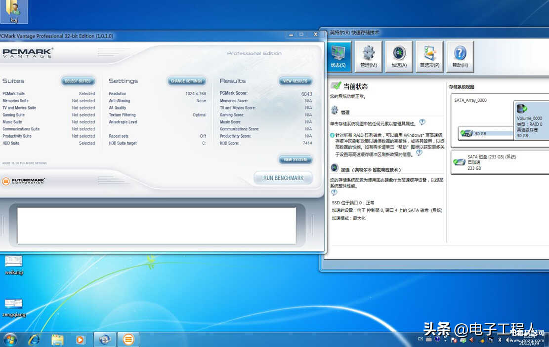Open the 加速(A) accelerate toolbar button
Image resolution: width=549 pixels, height=347 pixels.
399,57
